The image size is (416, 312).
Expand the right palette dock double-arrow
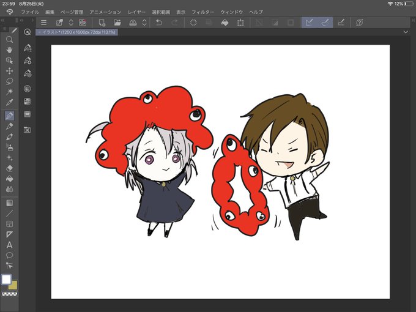(x=413, y=20)
